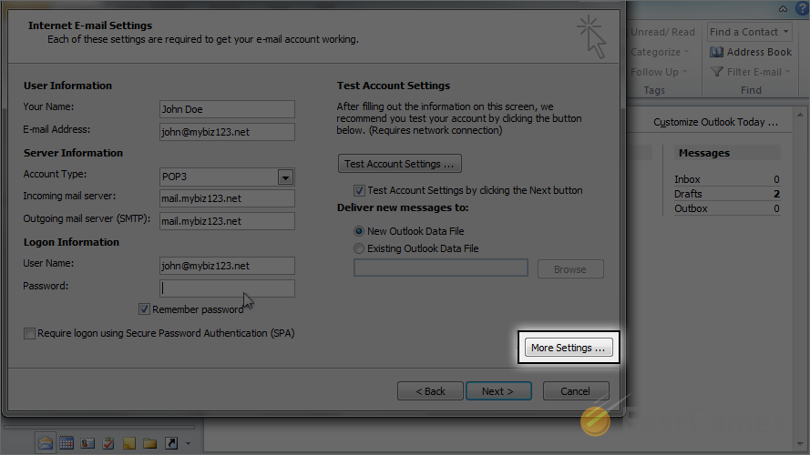810x455 pixels.
Task: Toggle Test Account Settings by Next checkbox
Action: [x=359, y=190]
